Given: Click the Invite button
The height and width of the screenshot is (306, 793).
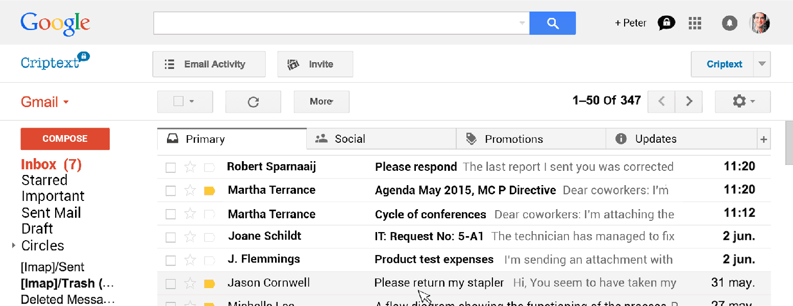Looking at the screenshot, I should coord(315,64).
